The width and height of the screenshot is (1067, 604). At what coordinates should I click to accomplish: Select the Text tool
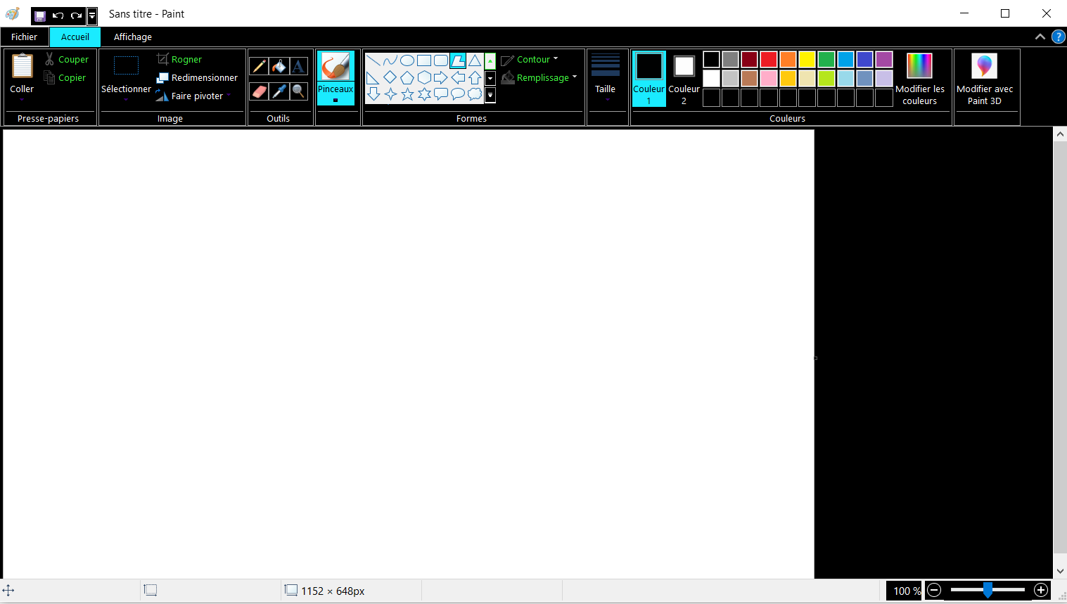coord(299,66)
